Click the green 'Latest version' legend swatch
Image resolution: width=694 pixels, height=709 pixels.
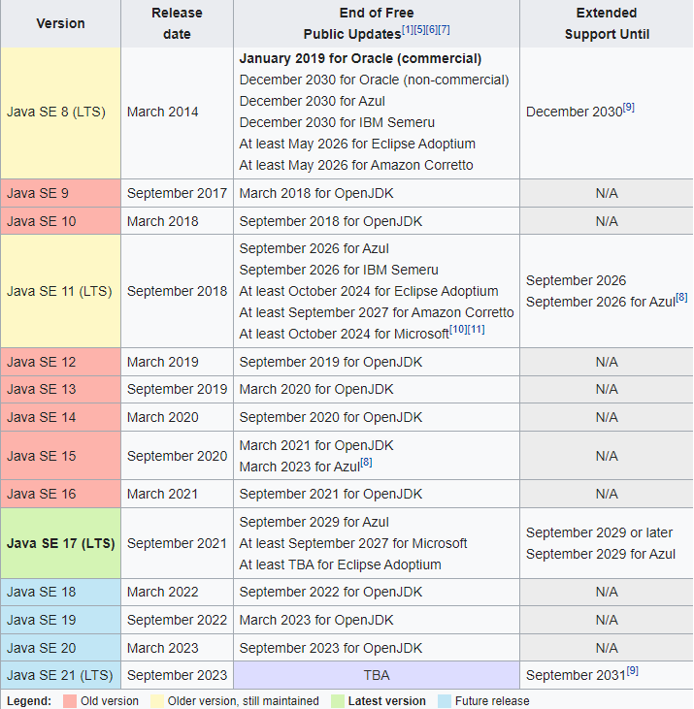[337, 700]
